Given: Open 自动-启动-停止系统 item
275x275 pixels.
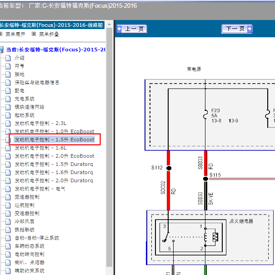Looking at the screenshot, I should [37, 238].
